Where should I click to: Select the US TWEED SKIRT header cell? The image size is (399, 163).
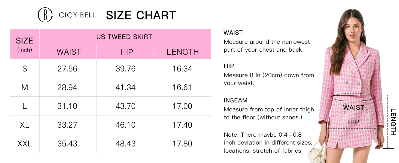124,37
